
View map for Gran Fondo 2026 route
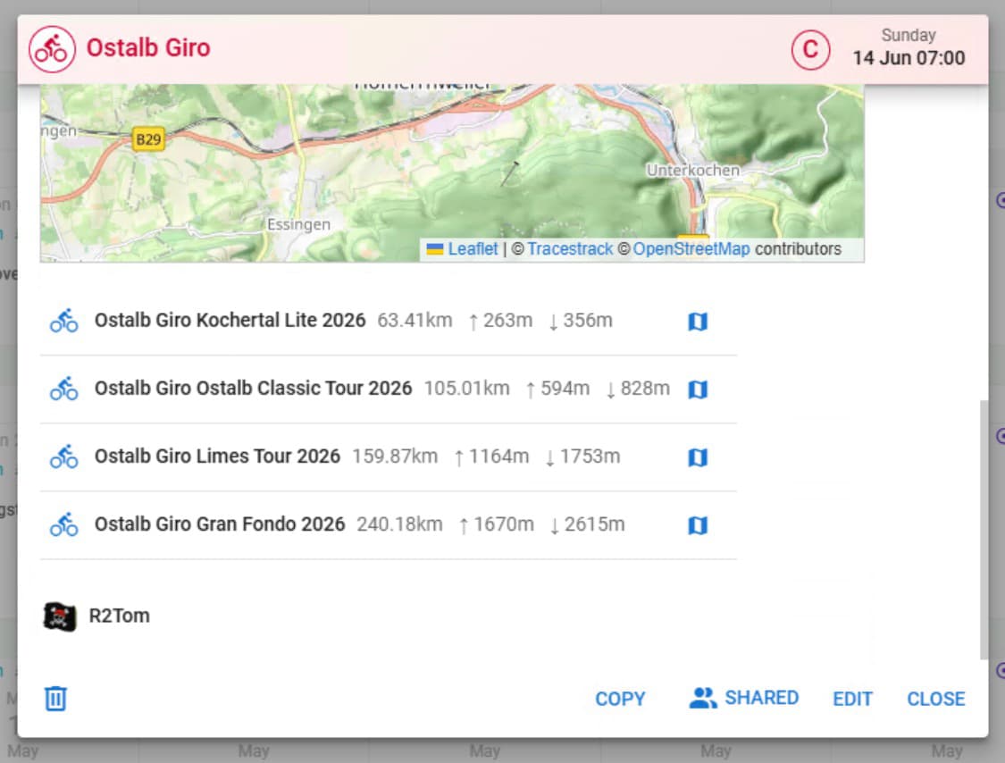coord(698,525)
